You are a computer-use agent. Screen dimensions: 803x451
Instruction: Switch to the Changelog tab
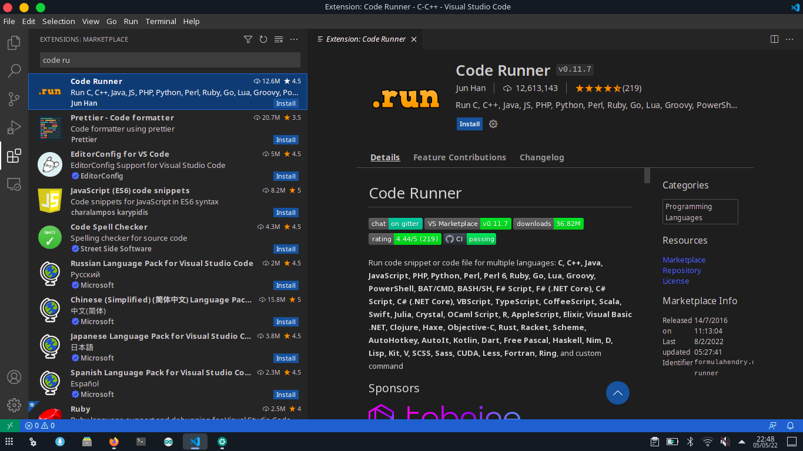click(542, 157)
